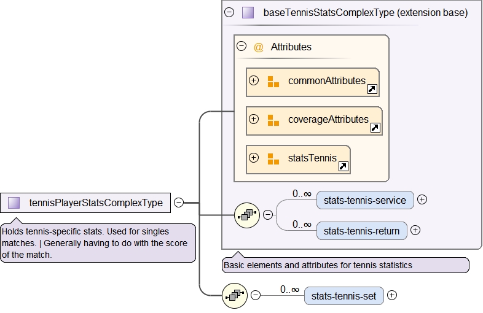Click the Attributes @ symbol icon
Viewport: 483px width, 313px height.
coord(259,47)
